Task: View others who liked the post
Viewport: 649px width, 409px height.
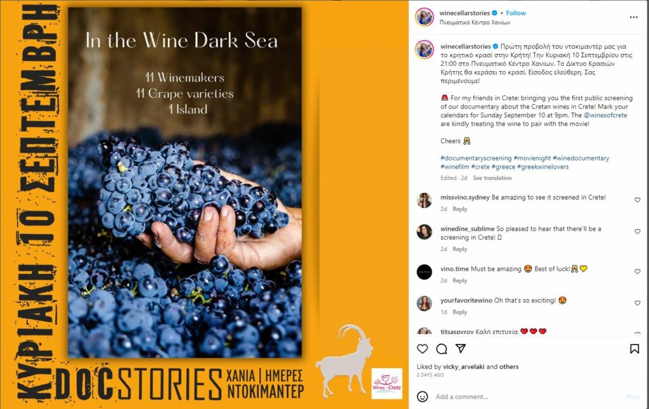Action: pyautogui.click(x=509, y=367)
